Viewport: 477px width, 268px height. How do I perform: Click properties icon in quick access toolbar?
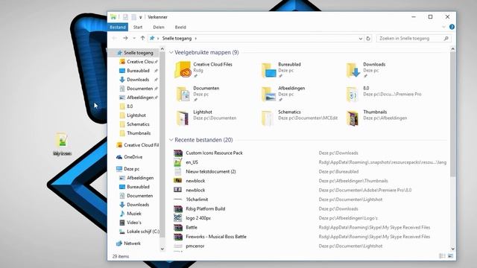125,17
